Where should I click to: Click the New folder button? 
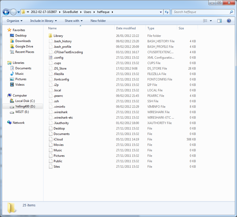98,21
